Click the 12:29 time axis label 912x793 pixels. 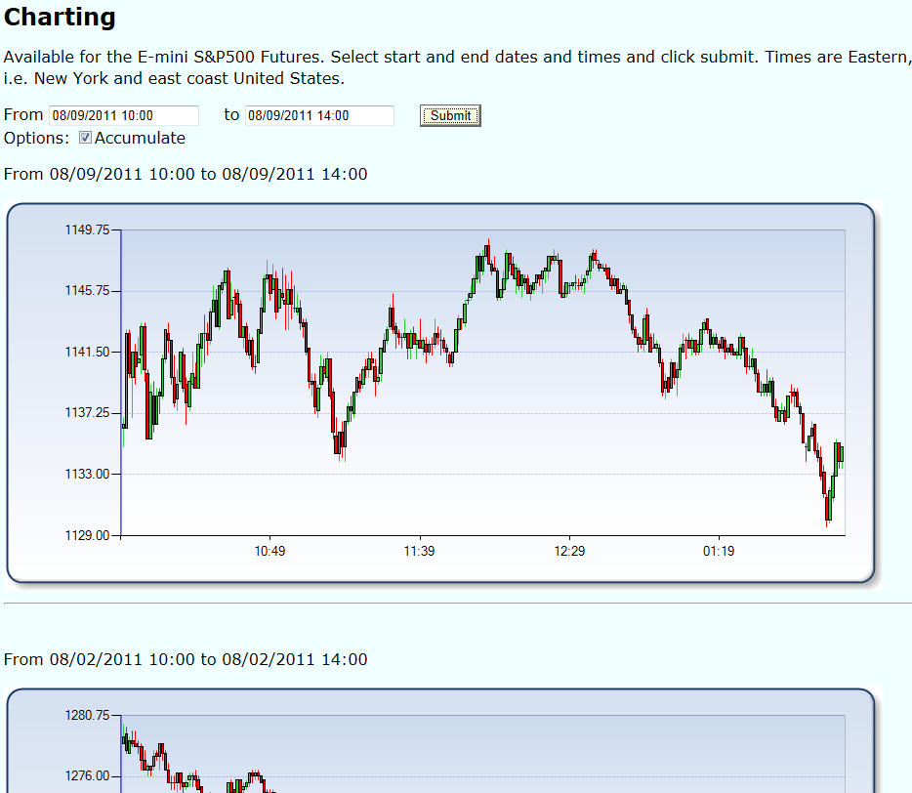pos(569,551)
